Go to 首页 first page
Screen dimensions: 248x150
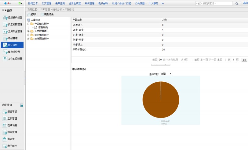pos(197,60)
